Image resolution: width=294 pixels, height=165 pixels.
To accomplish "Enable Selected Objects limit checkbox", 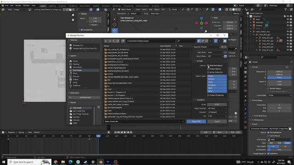I will (x=208, y=66).
